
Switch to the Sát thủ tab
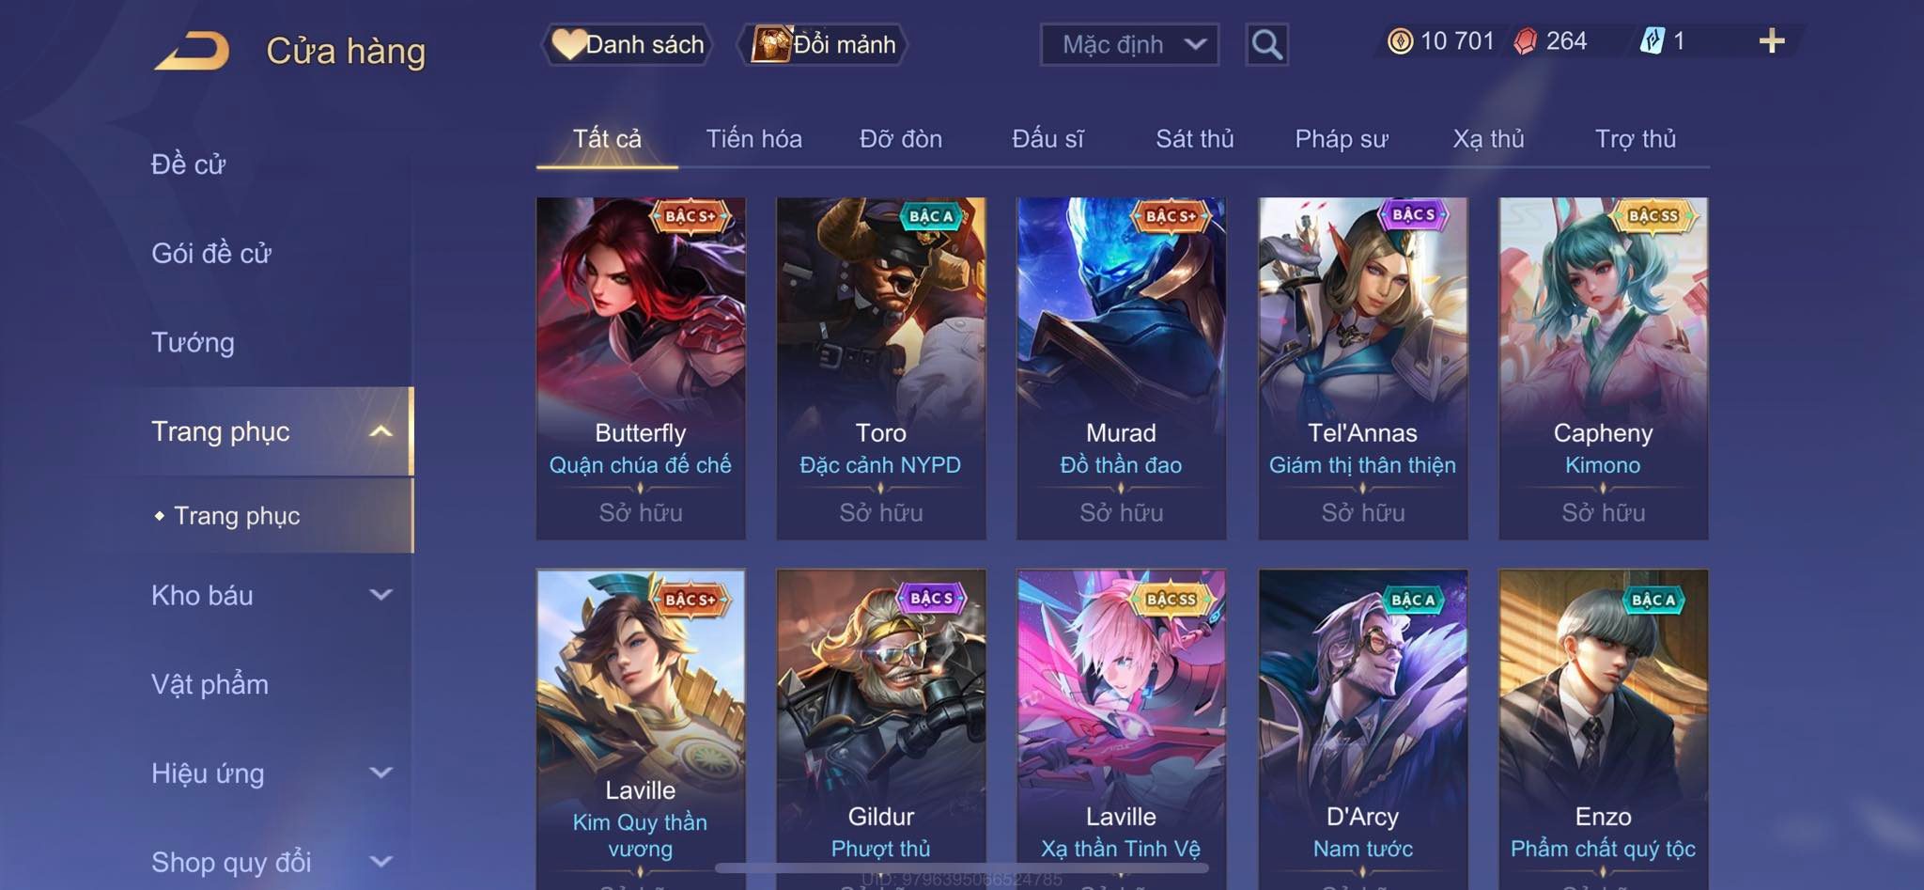click(1194, 139)
